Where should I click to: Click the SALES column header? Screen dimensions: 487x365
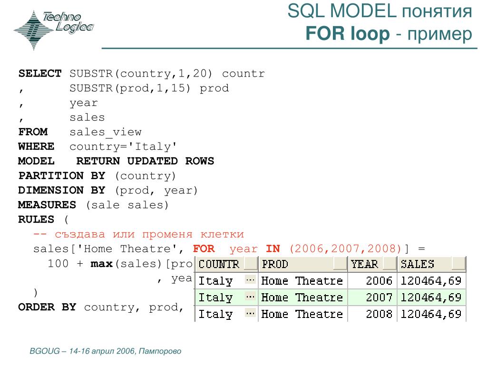point(432,264)
